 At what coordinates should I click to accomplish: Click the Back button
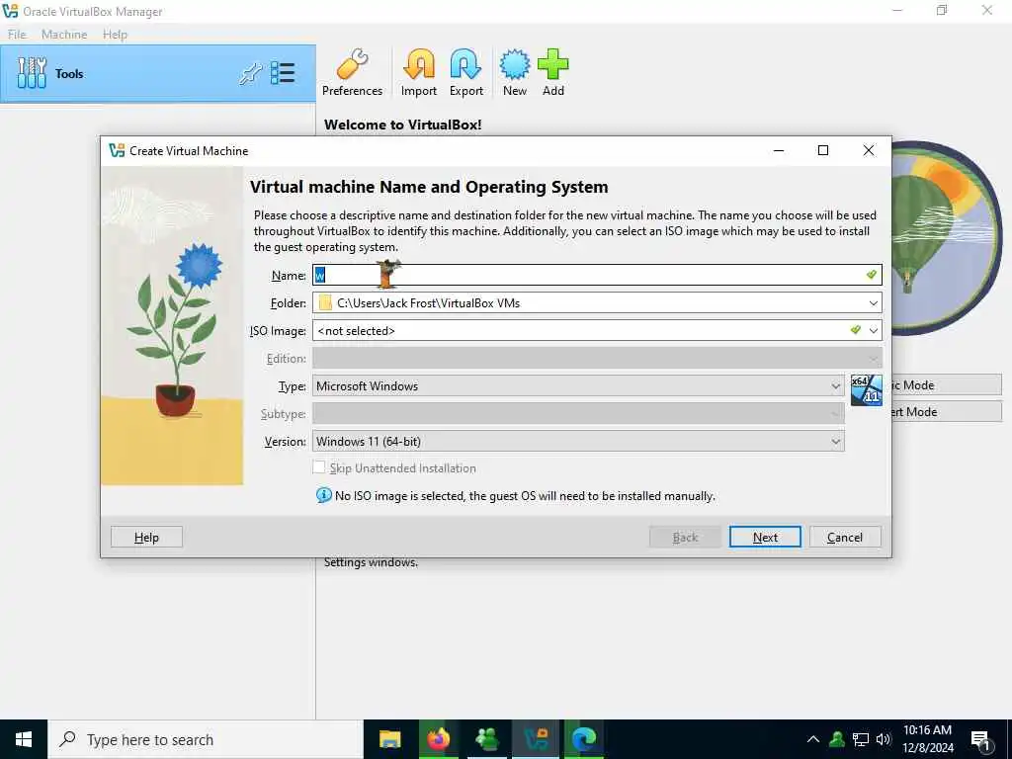point(685,537)
